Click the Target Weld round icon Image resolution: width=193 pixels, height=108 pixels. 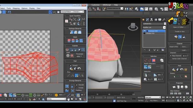tap(68, 56)
